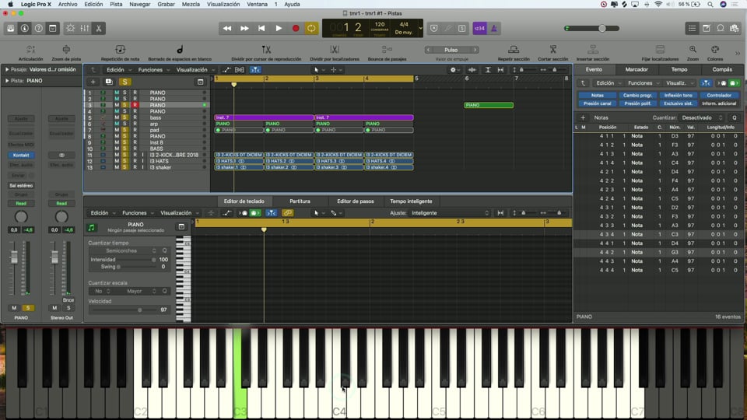Click Bounce de pasajes tool
The width and height of the screenshot is (747, 420).
(387, 52)
